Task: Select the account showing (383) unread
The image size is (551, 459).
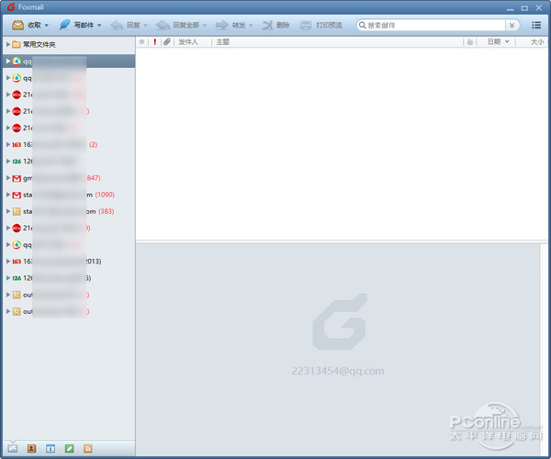Action: pyautogui.click(x=69, y=211)
